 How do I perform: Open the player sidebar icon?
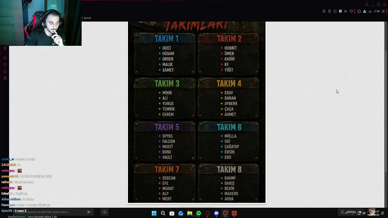(x=5, y=58)
